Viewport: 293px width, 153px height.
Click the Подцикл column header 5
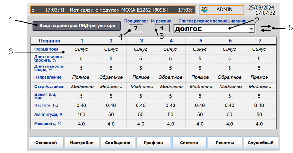[x=201, y=41]
